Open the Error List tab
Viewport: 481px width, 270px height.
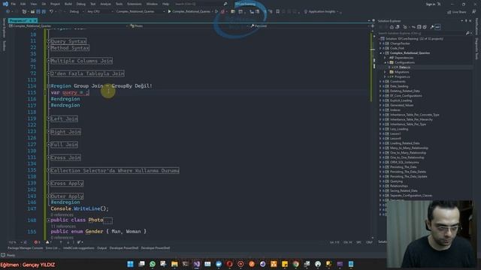52,248
